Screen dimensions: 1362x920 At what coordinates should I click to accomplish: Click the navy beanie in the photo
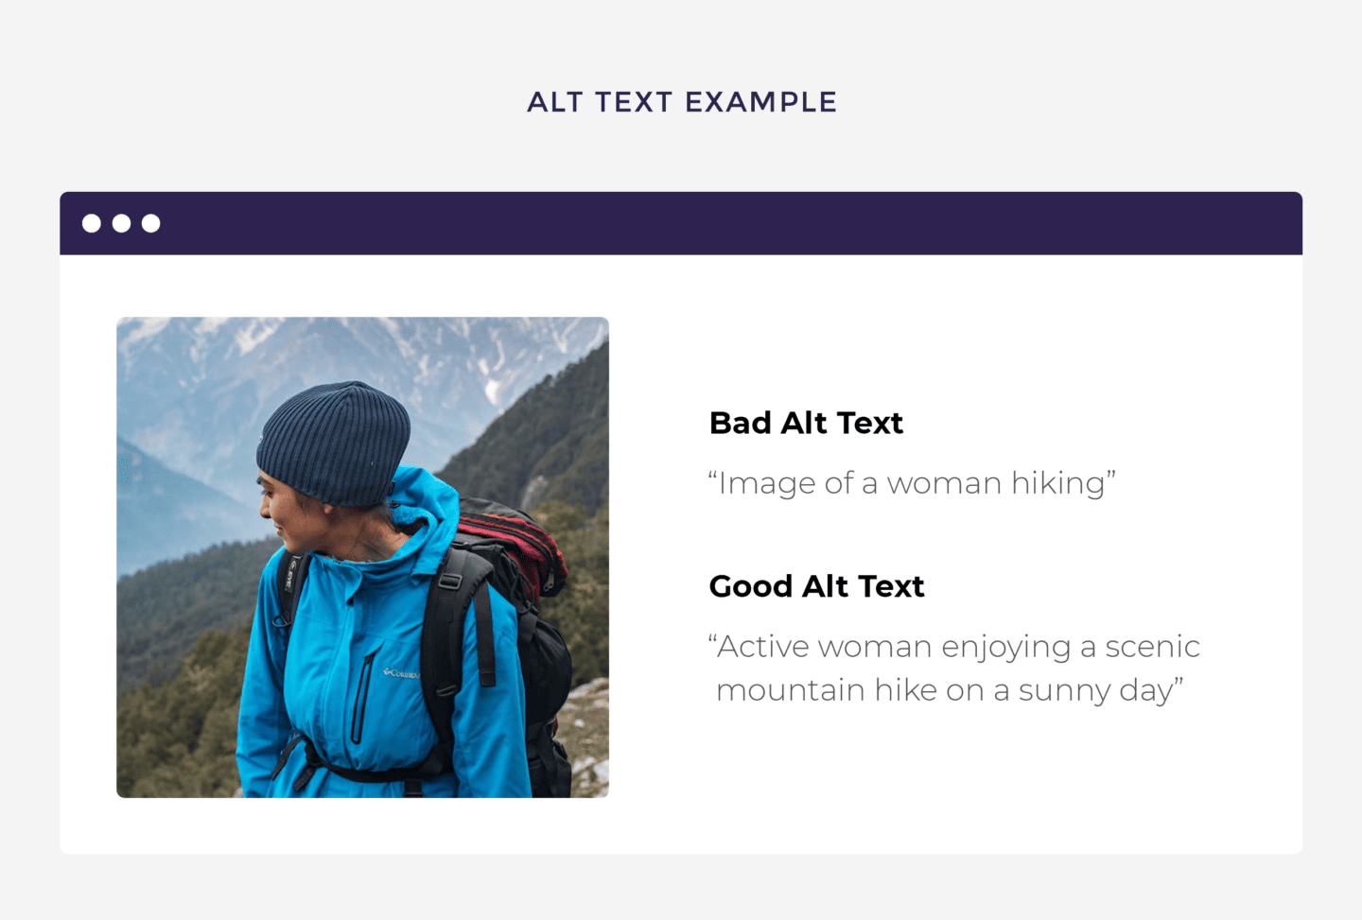pos(334,442)
